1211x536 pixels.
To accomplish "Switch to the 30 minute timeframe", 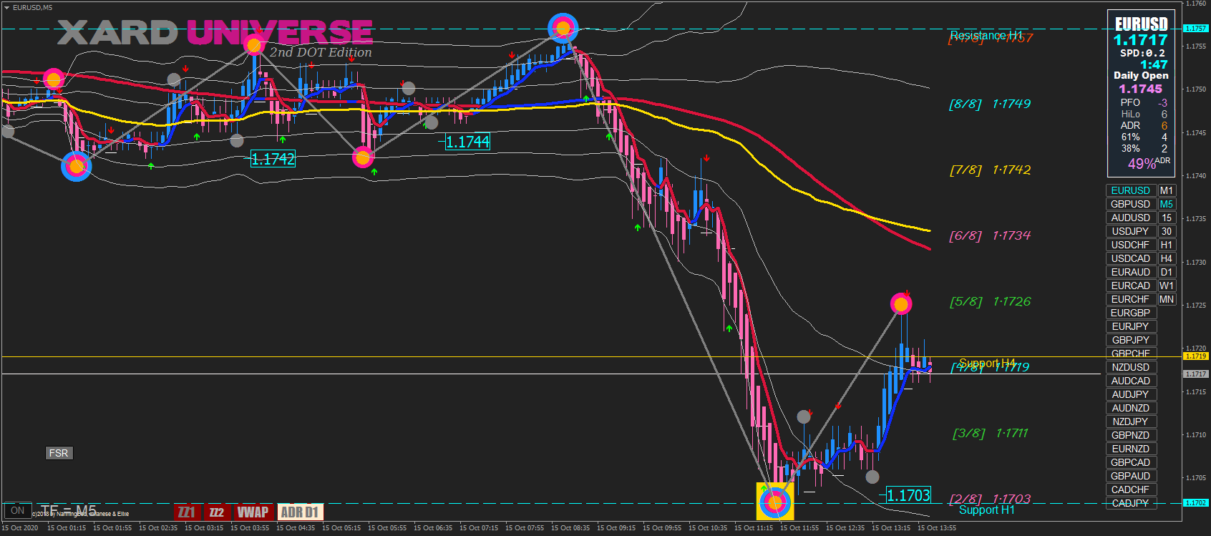I will [x=1167, y=231].
